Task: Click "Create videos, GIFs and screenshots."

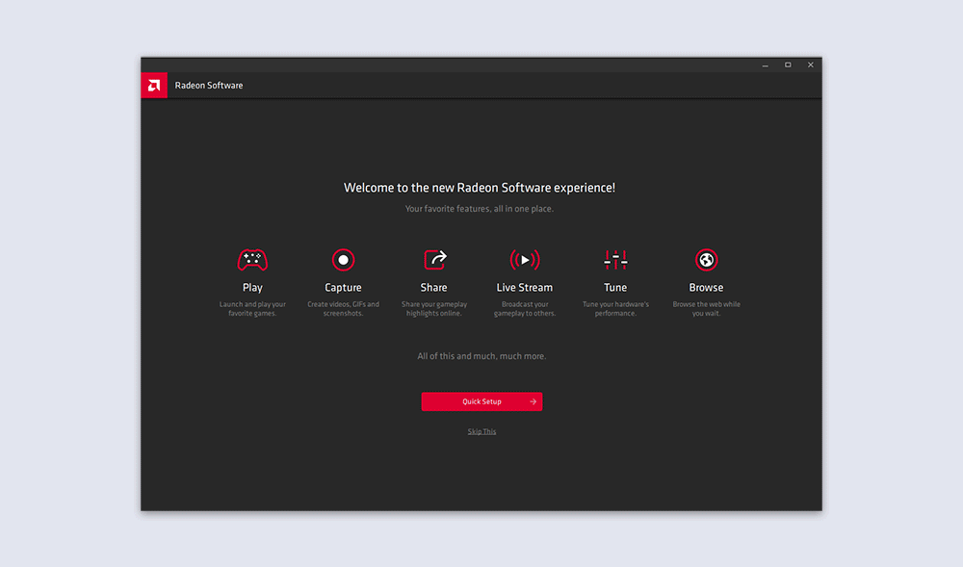Action: [x=344, y=309]
